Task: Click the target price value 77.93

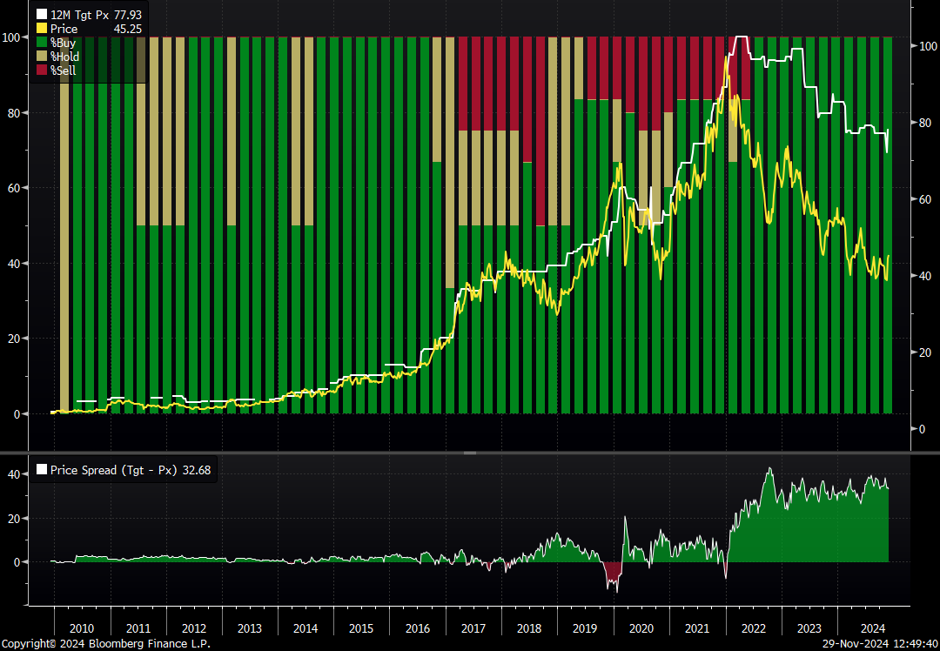Action: (x=128, y=15)
